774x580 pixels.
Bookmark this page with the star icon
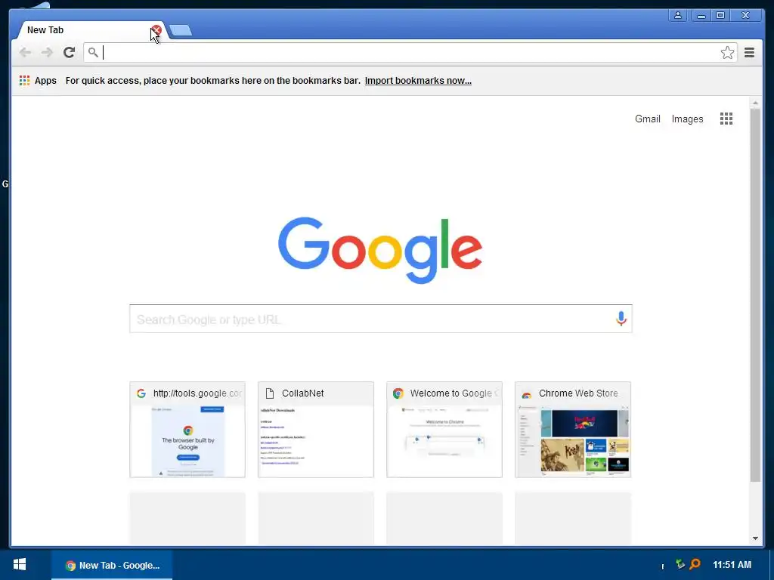(x=727, y=53)
